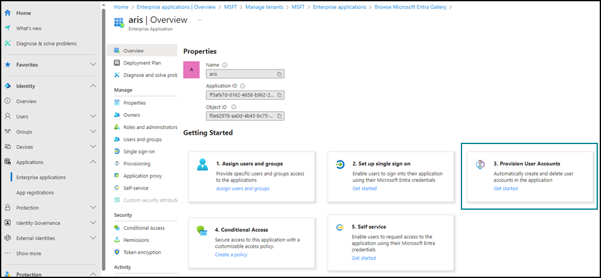Click the Diagnose & solve problems wrench icon
Viewport: 601px width, 278px height.
[x=8, y=44]
